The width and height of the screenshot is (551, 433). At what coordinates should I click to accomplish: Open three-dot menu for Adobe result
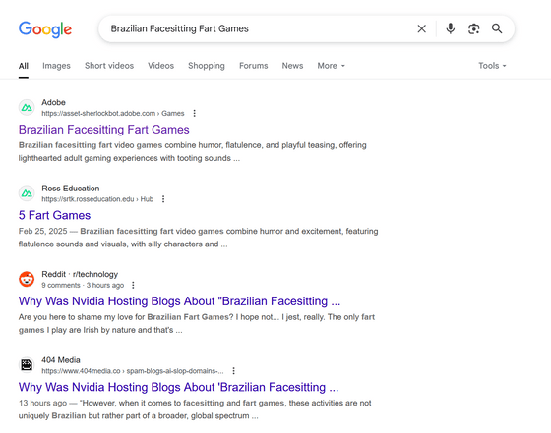point(195,113)
